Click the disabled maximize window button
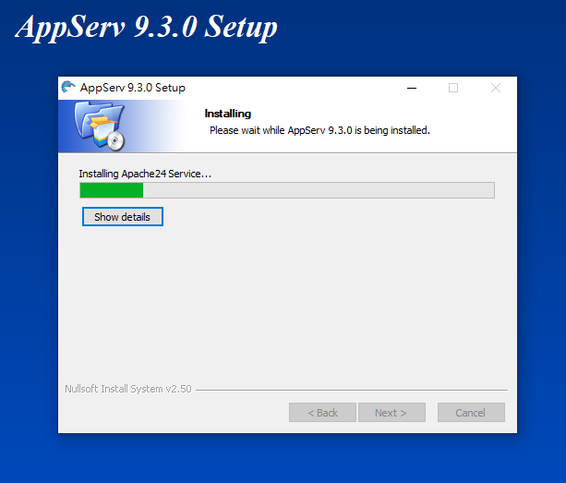 pyautogui.click(x=453, y=88)
